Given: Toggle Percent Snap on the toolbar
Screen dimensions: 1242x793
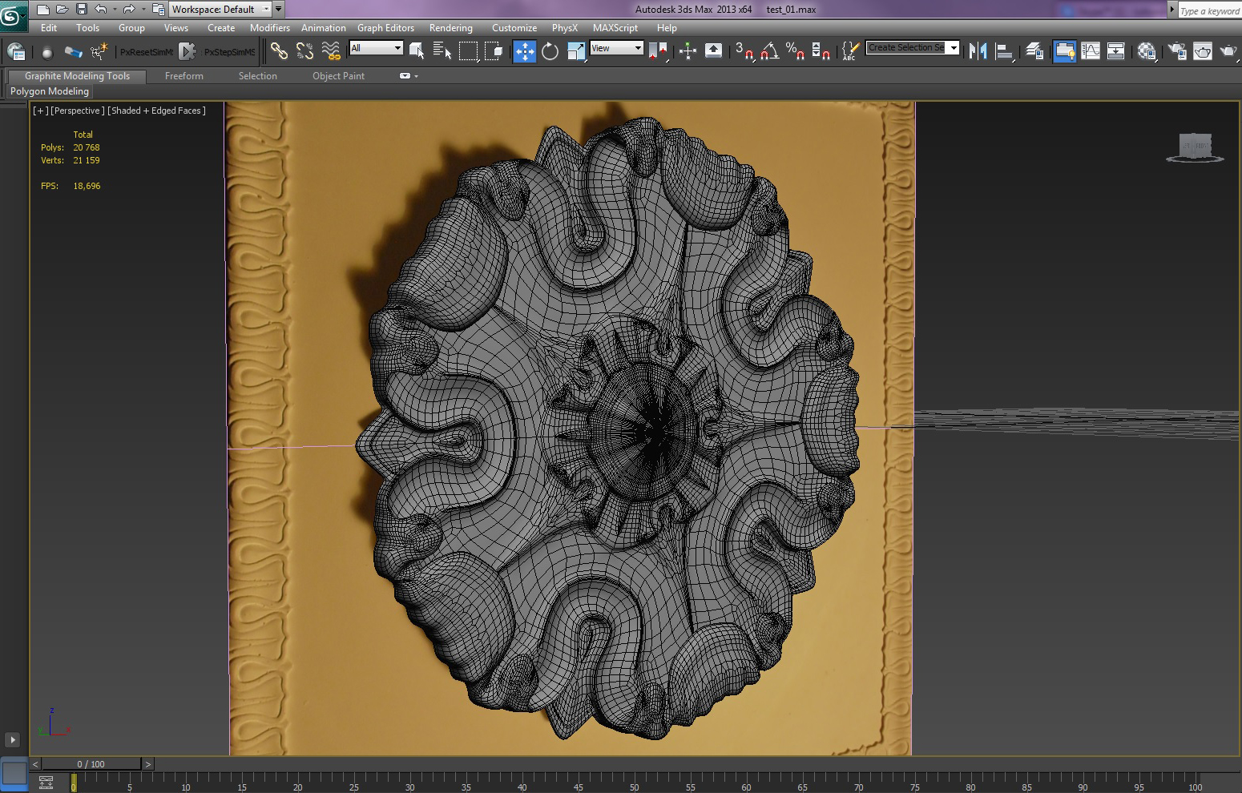Looking at the screenshot, I should pyautogui.click(x=795, y=51).
